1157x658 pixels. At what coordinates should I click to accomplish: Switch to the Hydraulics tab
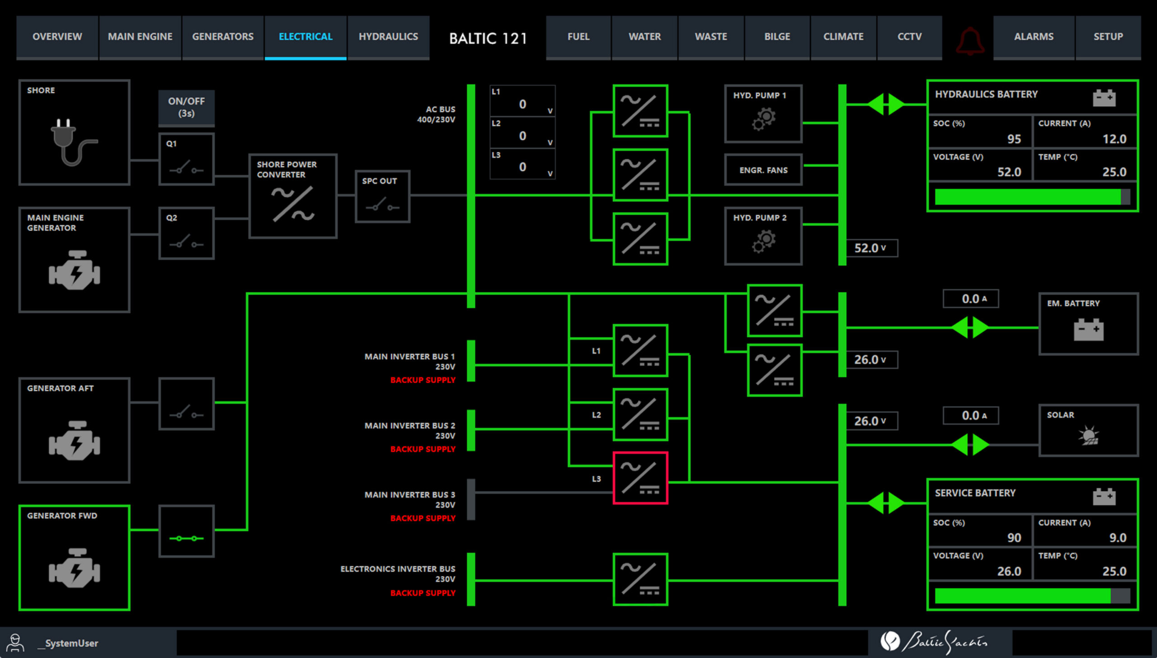point(388,37)
